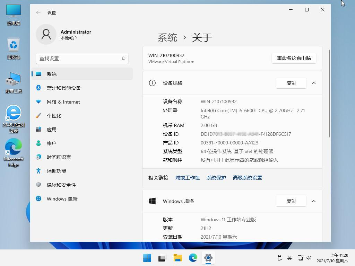This screenshot has height=266, width=355.
Task: Click the settings page vertical scrollbar
Action: (329, 93)
